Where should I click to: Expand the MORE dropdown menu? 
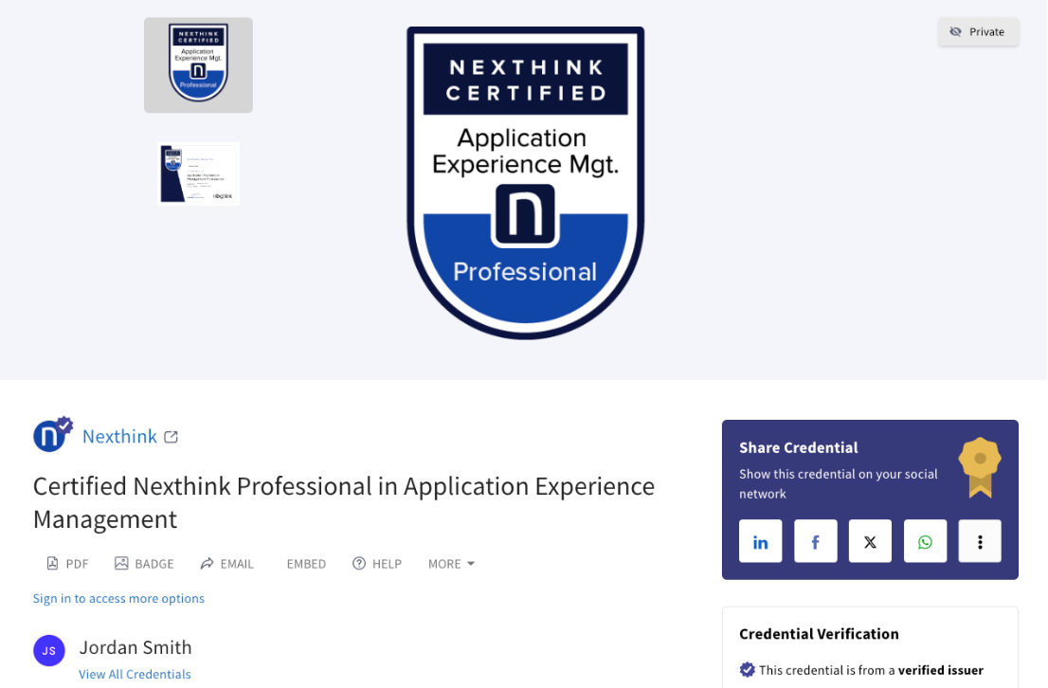(x=451, y=564)
